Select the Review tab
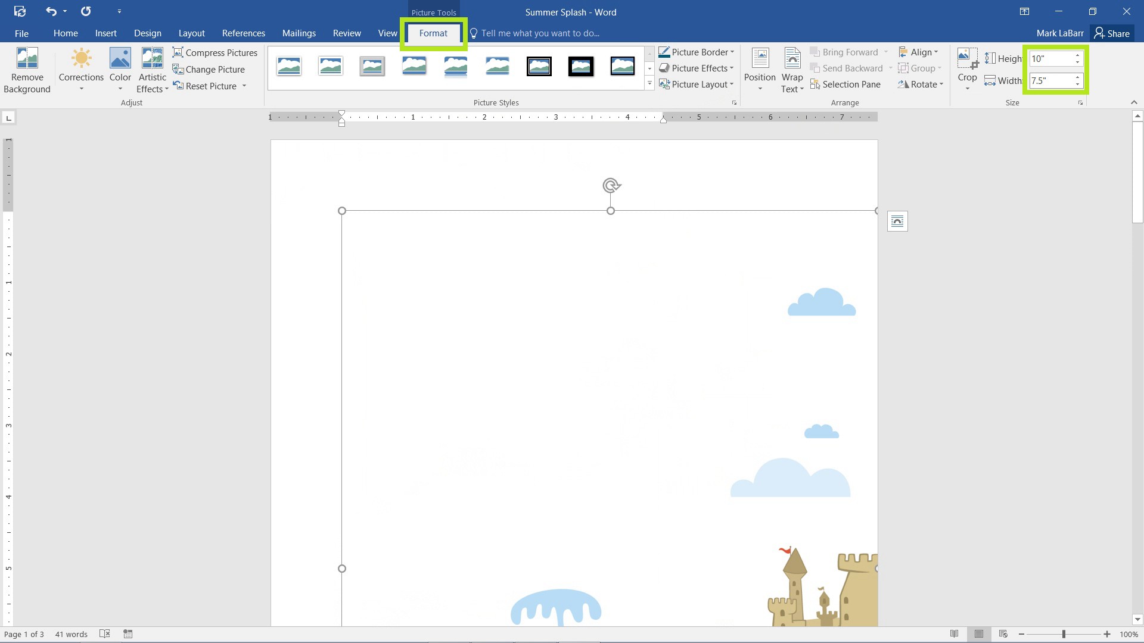Screen dimensions: 1144x643 click(347, 33)
